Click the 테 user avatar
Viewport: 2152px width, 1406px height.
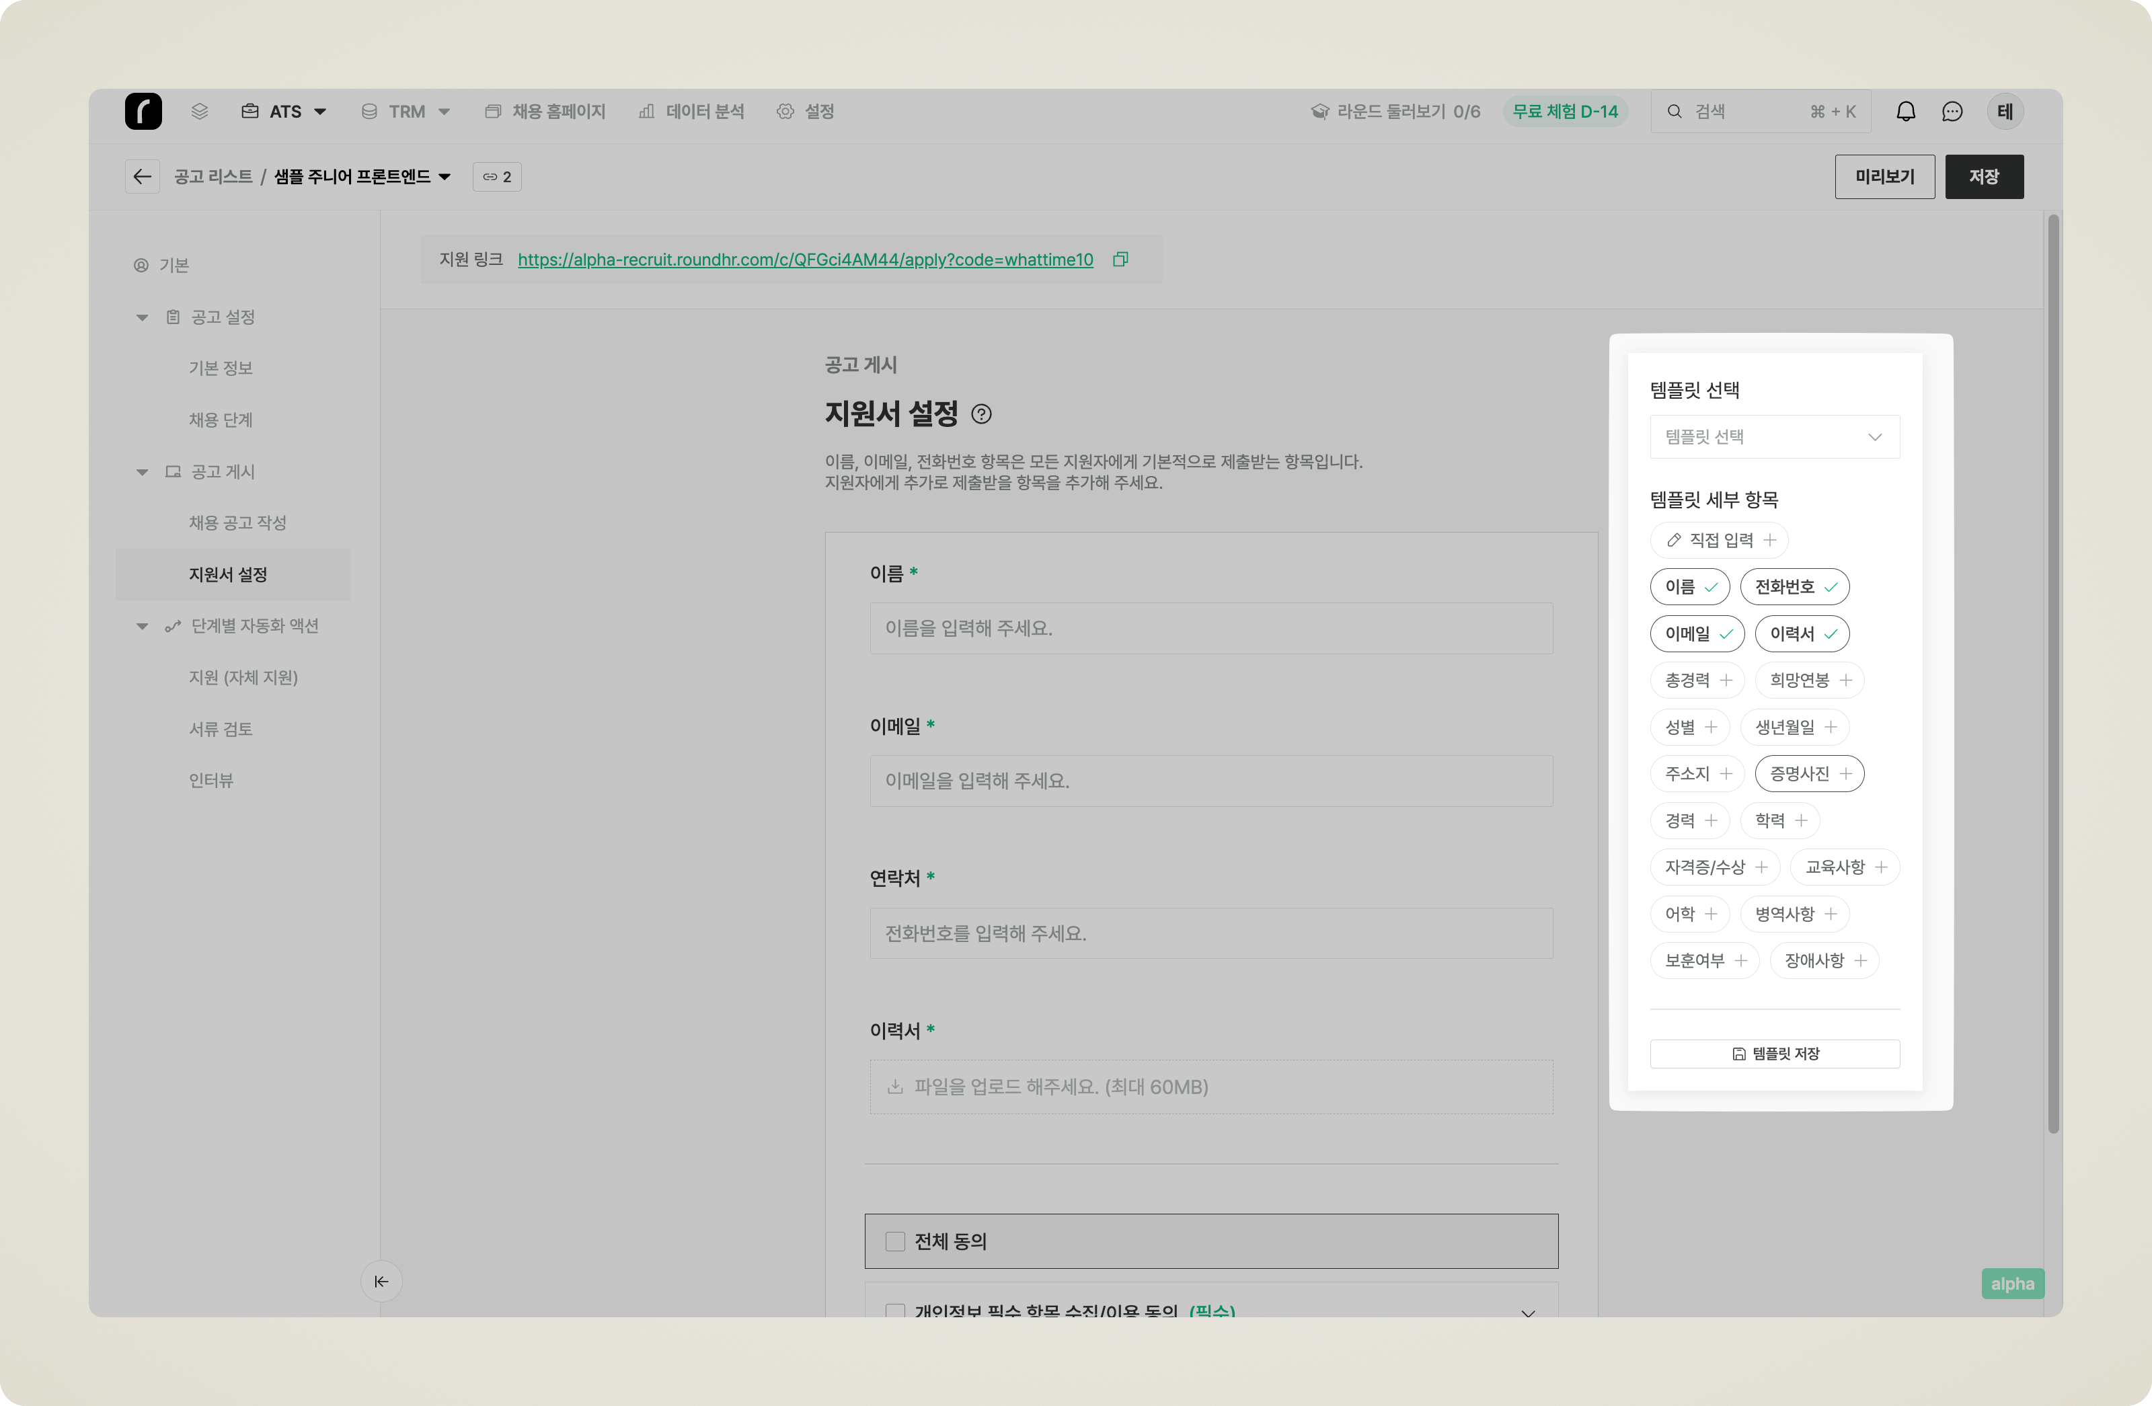pos(2005,111)
